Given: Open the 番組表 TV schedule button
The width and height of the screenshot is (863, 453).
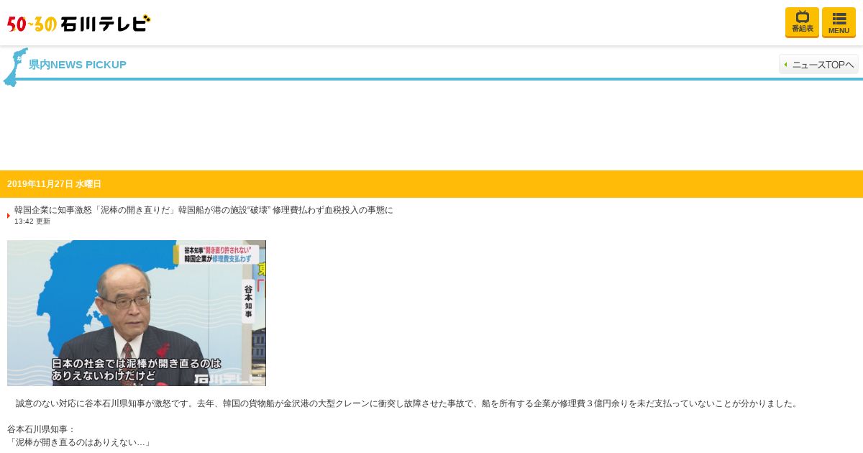Looking at the screenshot, I should pyautogui.click(x=802, y=22).
